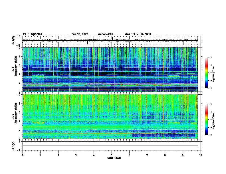This screenshot has width=226, height=174.
Task: Click the "VLF Spectra" title text
Action: [32, 34]
